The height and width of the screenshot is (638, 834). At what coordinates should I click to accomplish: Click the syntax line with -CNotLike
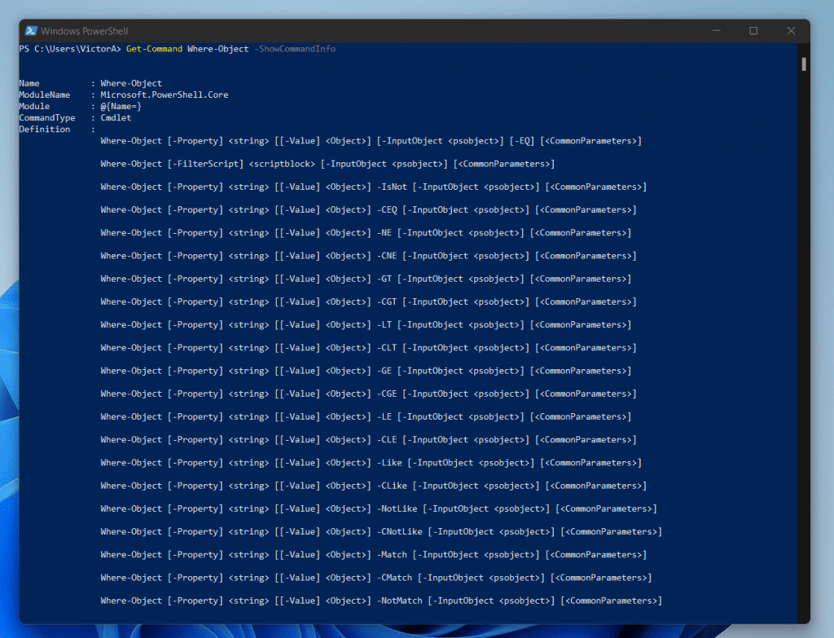coord(381,531)
